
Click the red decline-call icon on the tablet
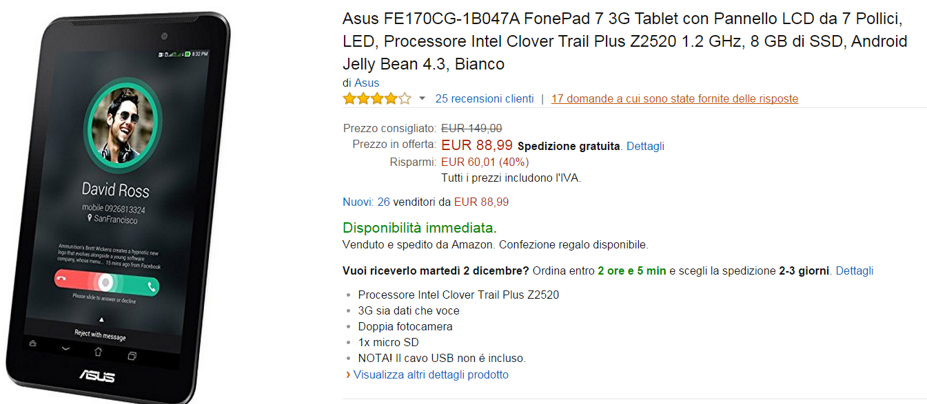[x=60, y=277]
